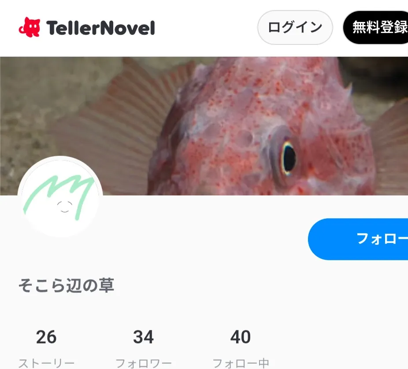Click the smiley face inside avatar

click(x=64, y=207)
